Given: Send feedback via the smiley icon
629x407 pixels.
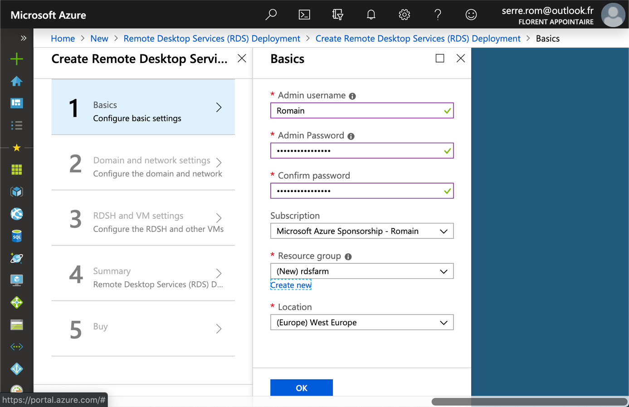Looking at the screenshot, I should pos(471,15).
